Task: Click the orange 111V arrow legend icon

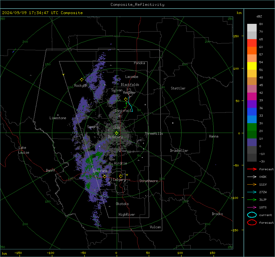Action: coord(252,184)
